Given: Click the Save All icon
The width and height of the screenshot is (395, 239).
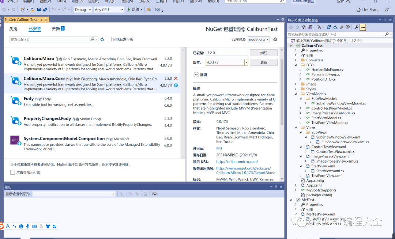Looking at the screenshot, I should click(45, 10).
